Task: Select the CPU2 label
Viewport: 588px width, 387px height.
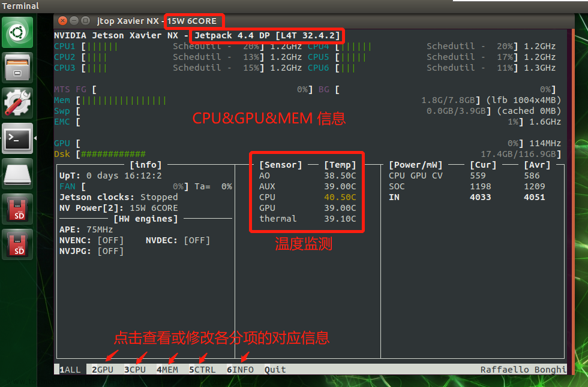Action: (65, 58)
